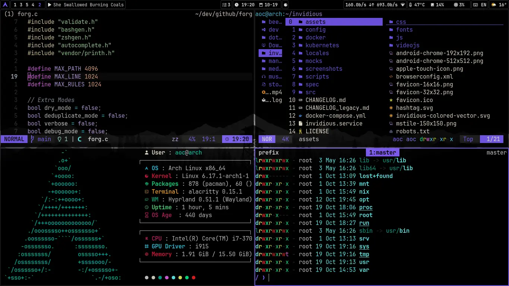This screenshot has height=286, width=509.
Task: Click the underlined proc directory name
Action: pyautogui.click(x=366, y=207)
